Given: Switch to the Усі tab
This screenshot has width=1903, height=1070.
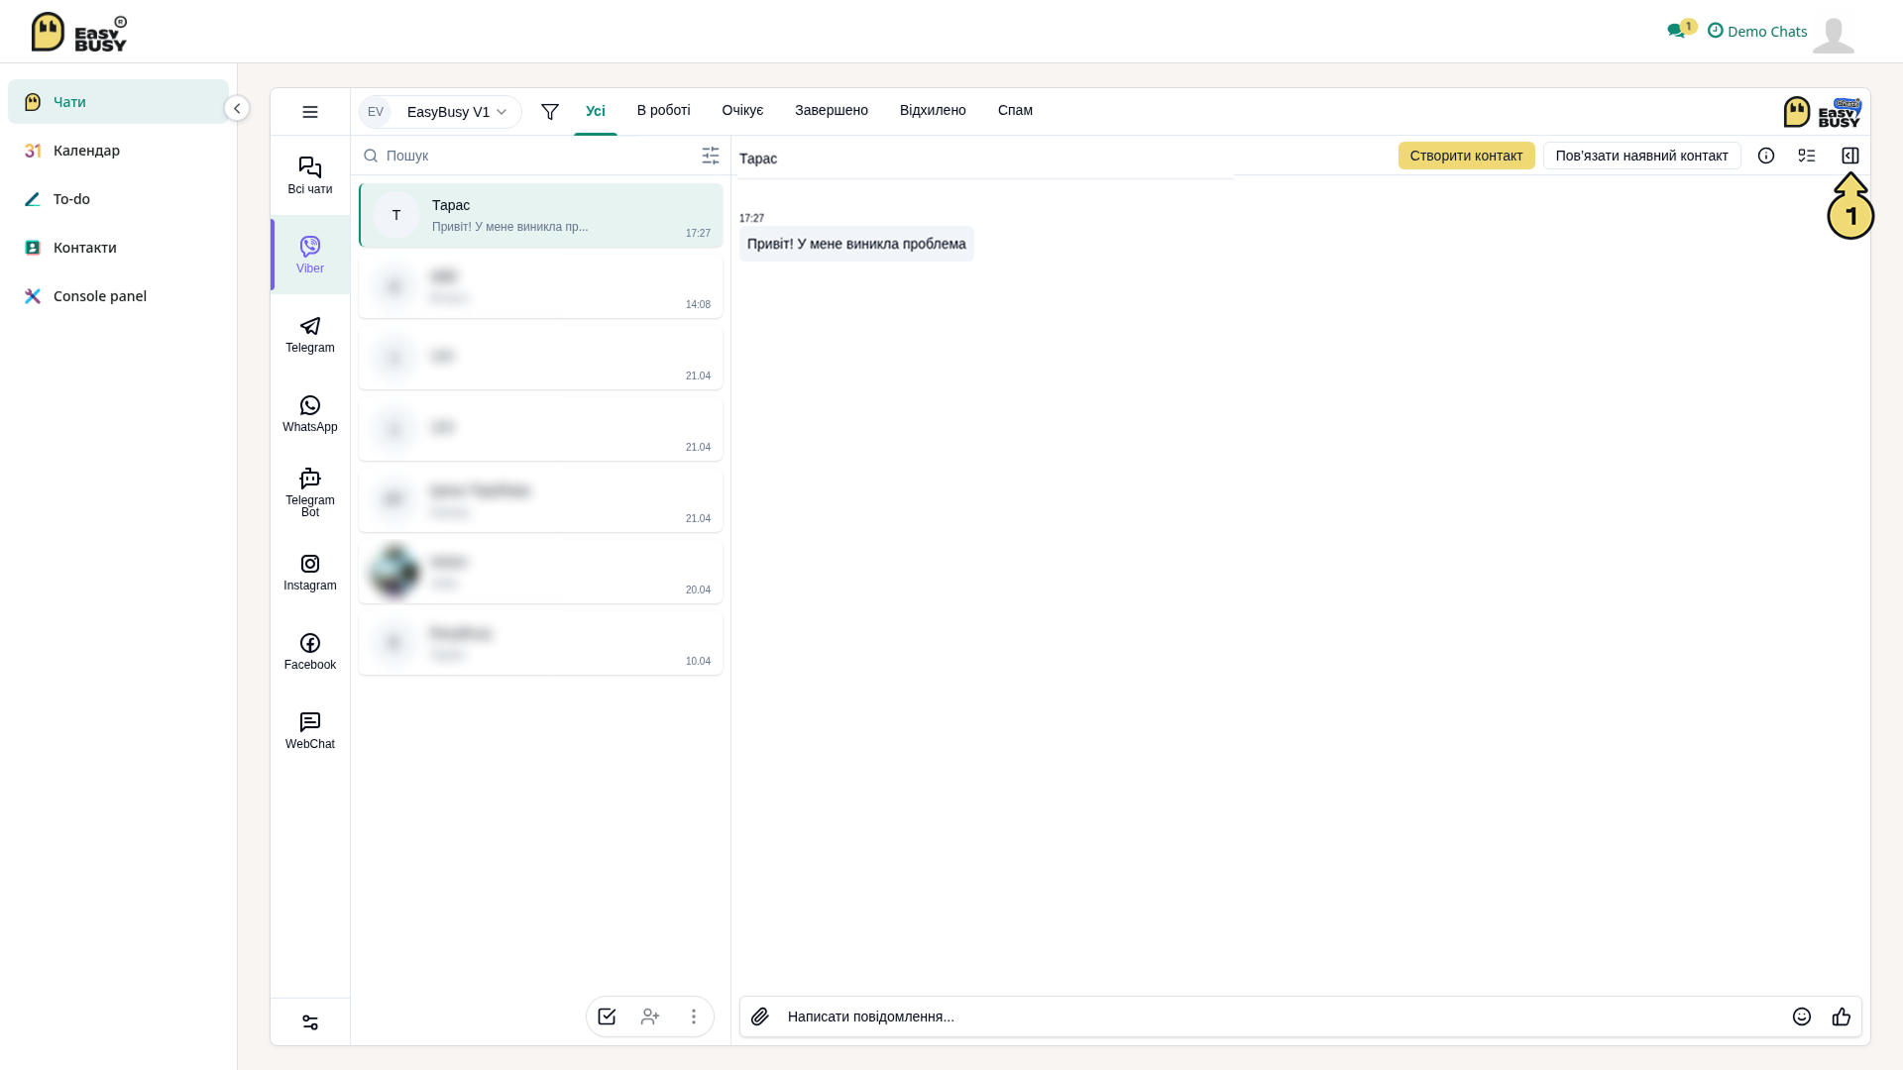Looking at the screenshot, I should 596,111.
